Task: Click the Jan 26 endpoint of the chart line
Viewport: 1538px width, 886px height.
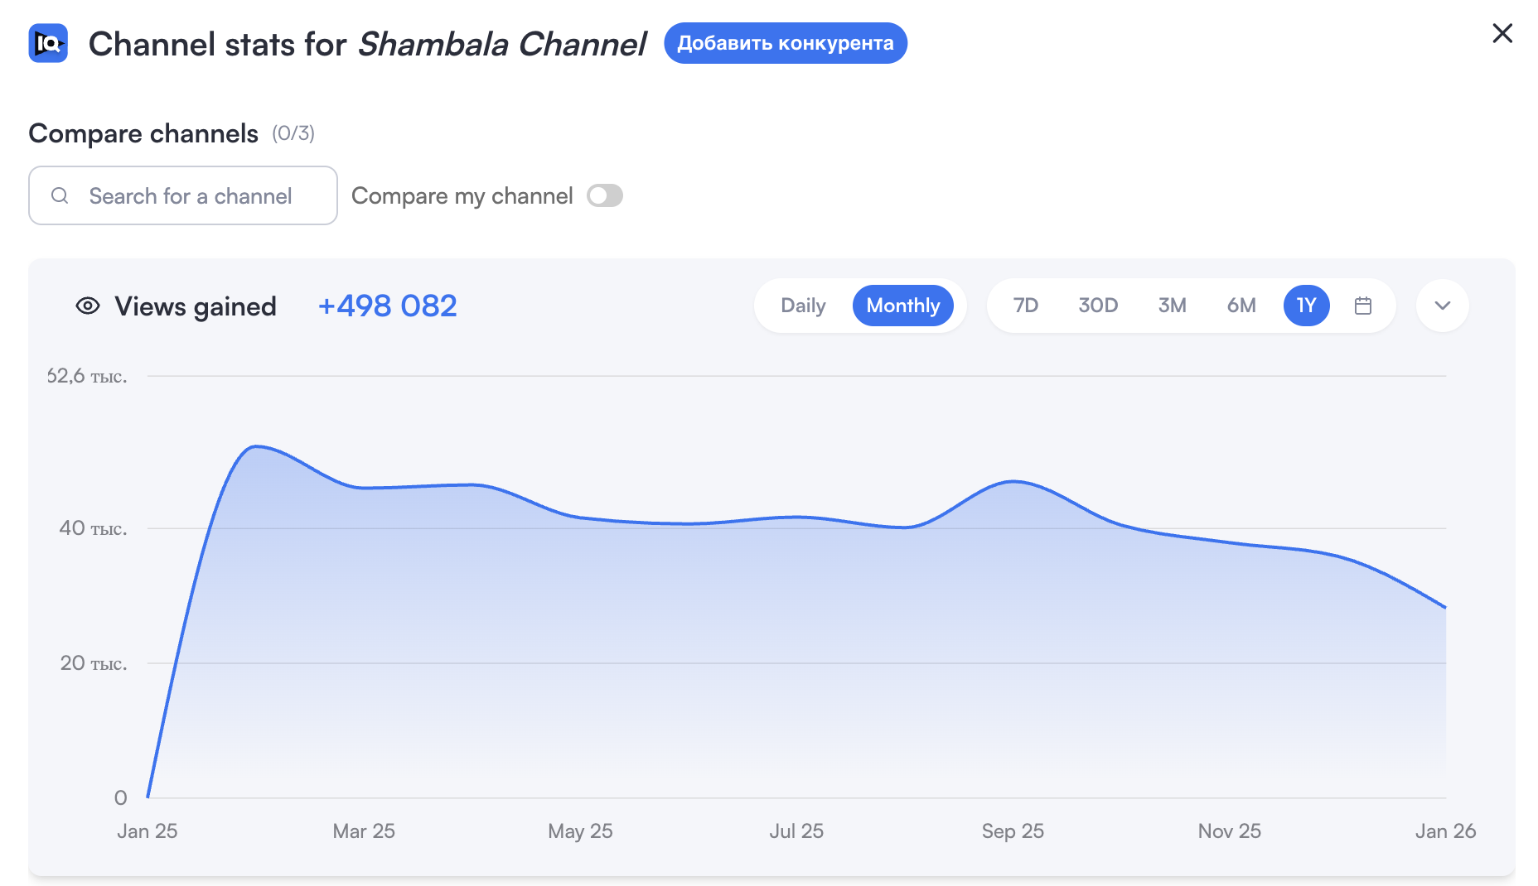Action: tap(1445, 608)
